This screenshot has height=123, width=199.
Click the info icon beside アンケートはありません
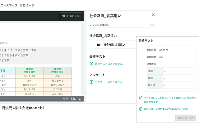91,82
